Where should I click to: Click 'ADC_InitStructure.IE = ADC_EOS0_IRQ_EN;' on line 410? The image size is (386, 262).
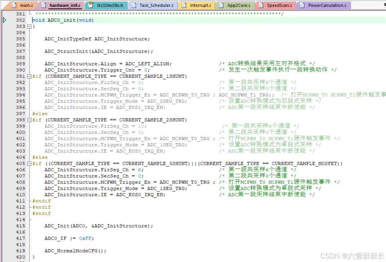point(105,195)
